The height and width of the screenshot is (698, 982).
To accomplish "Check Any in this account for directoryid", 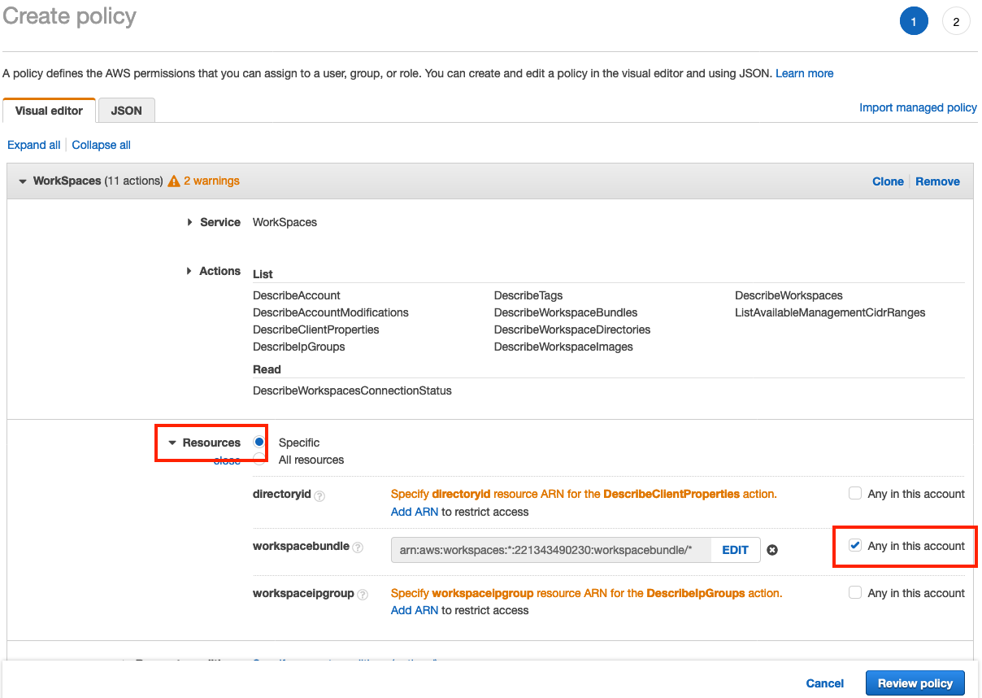I will 854,493.
